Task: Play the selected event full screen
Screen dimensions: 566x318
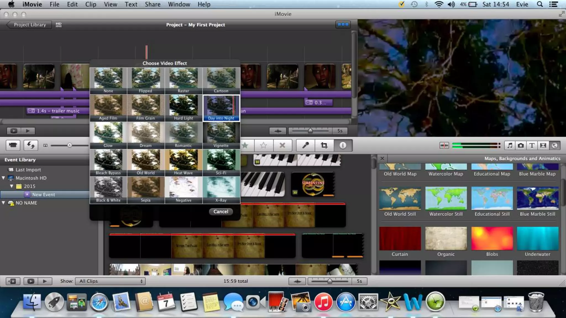Action: tap(31, 281)
